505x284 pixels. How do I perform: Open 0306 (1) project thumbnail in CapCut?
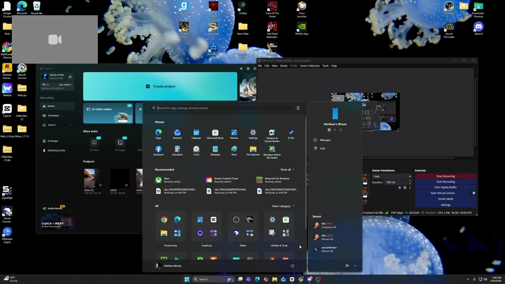(x=94, y=178)
